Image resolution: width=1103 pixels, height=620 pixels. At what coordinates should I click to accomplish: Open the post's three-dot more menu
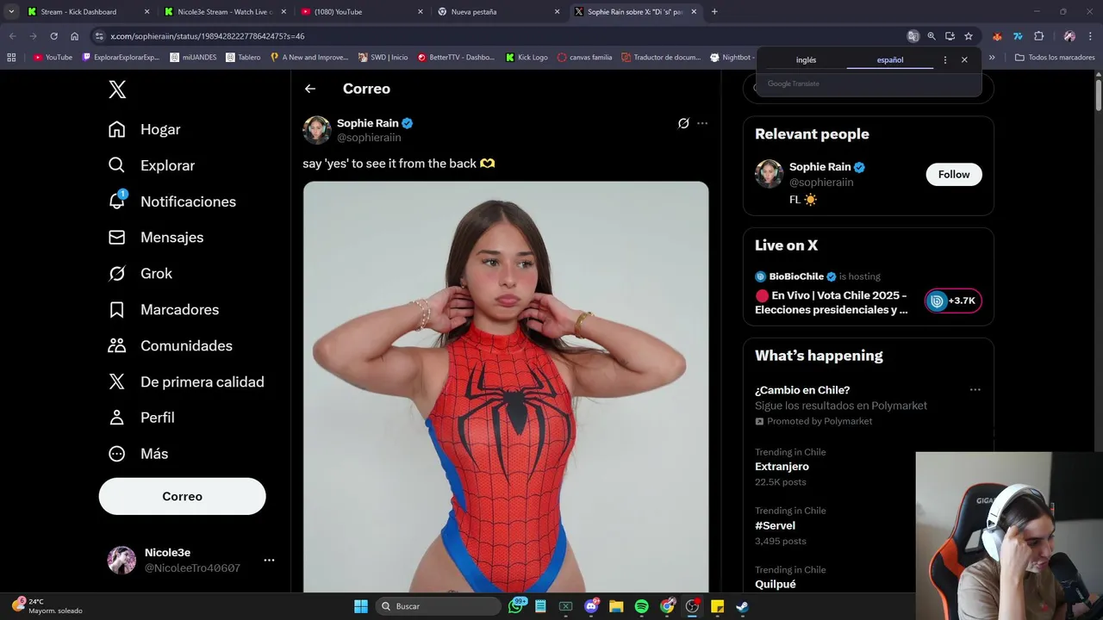(702, 123)
